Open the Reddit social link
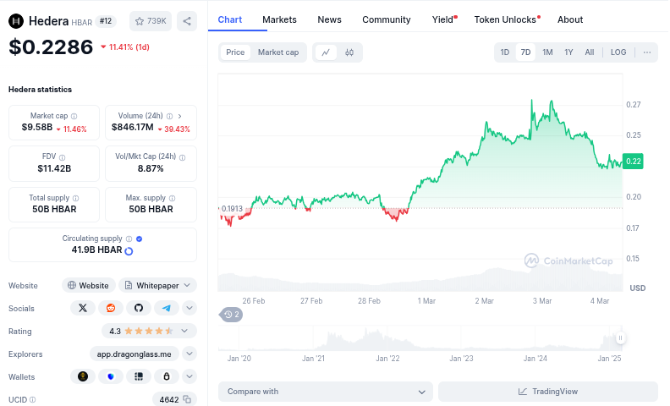This screenshot has height=406, width=670. click(x=111, y=308)
